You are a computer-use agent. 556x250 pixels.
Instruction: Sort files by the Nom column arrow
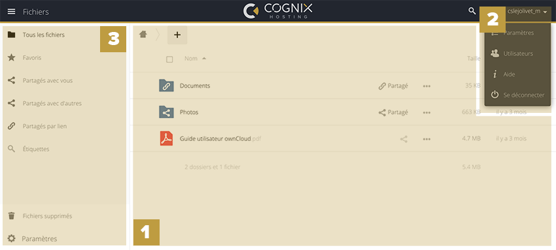(x=204, y=58)
